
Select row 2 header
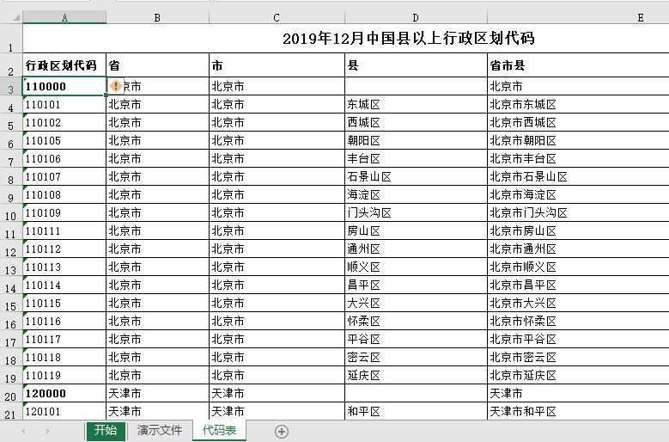(x=11, y=65)
